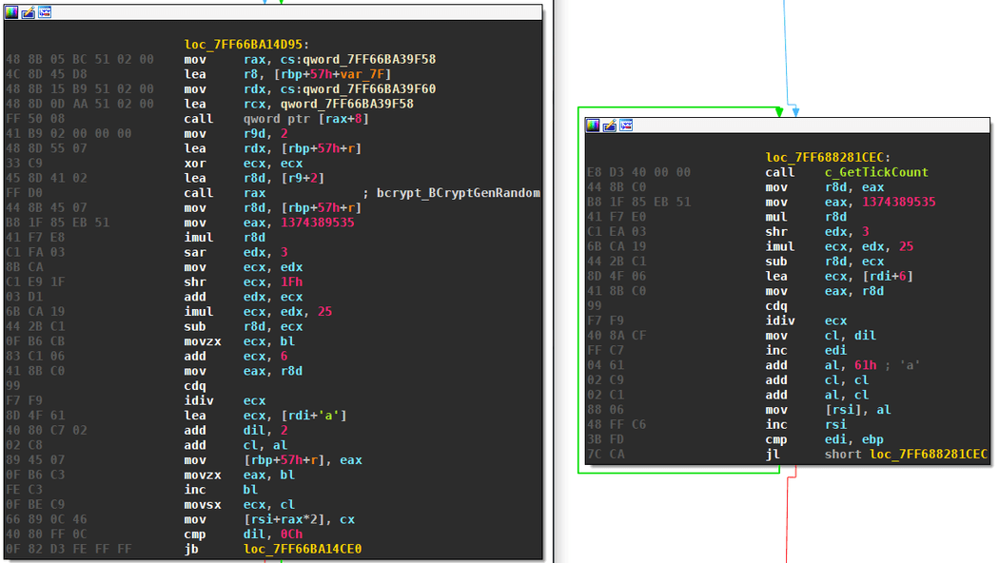Click add al, 61h instruction

(820, 365)
